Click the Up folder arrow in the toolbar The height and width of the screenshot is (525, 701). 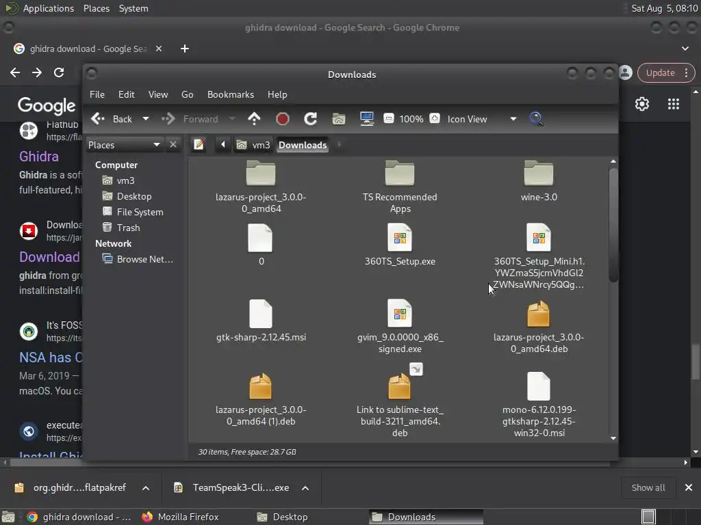coord(254,119)
